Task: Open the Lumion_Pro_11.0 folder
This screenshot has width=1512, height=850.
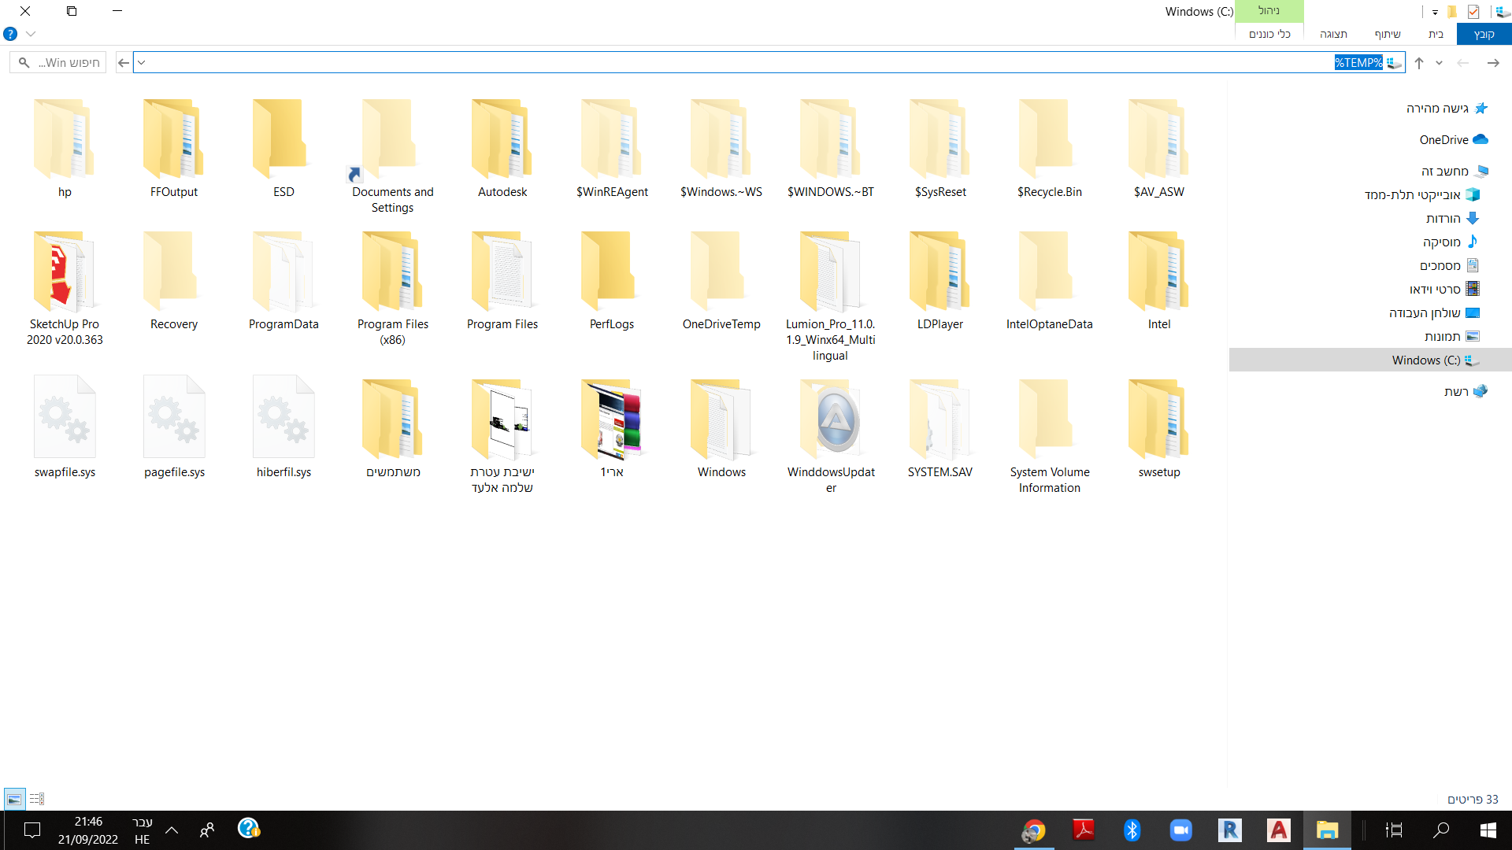Action: [830, 273]
